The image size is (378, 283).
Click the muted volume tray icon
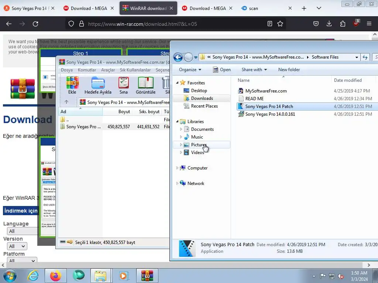point(341,276)
